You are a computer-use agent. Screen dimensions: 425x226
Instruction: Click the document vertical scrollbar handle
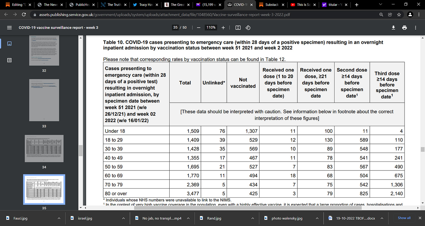click(x=422, y=149)
